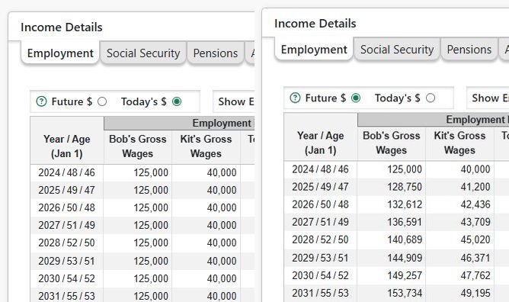This screenshot has width=509, height=302.
Task: Click Bob's wage value 144,909
Action: (x=405, y=258)
